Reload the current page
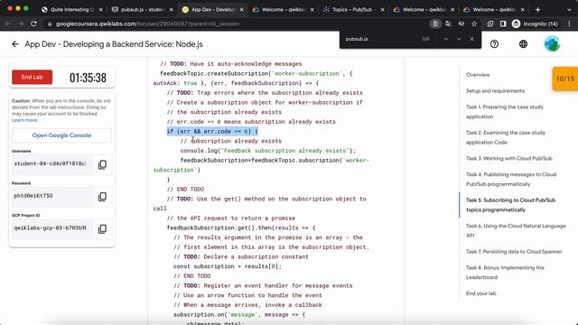This screenshot has width=578, height=325. (x=33, y=24)
